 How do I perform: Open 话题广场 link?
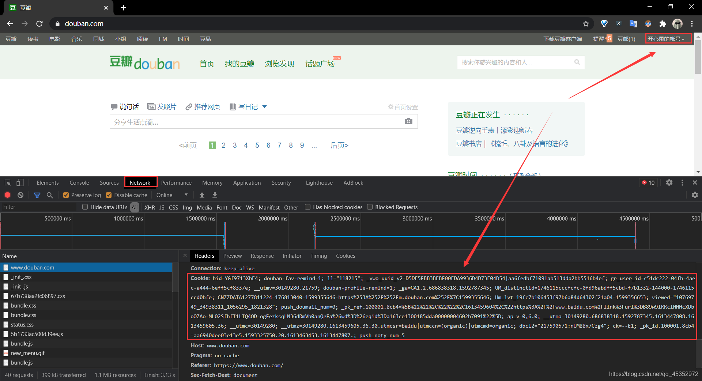coord(320,64)
